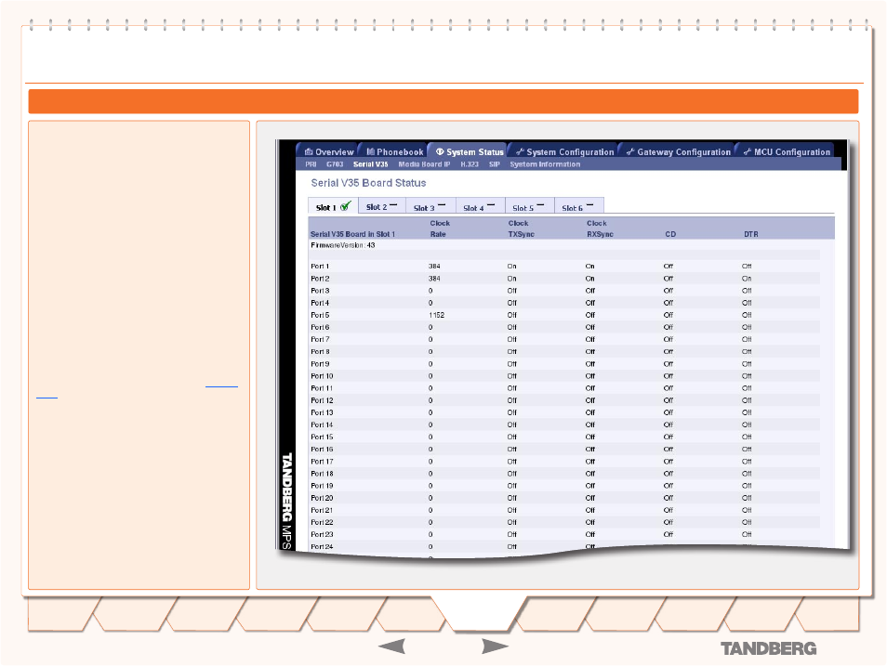Click the Phonebook book icon

[371, 151]
